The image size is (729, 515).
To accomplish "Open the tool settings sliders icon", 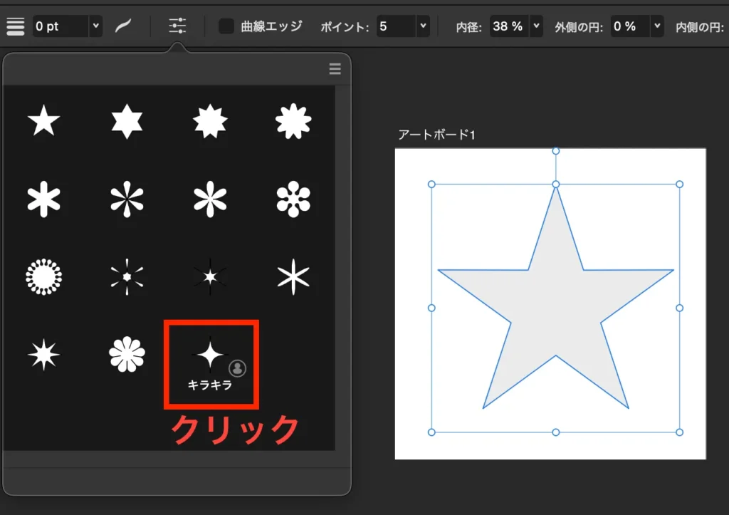I will coord(177,26).
